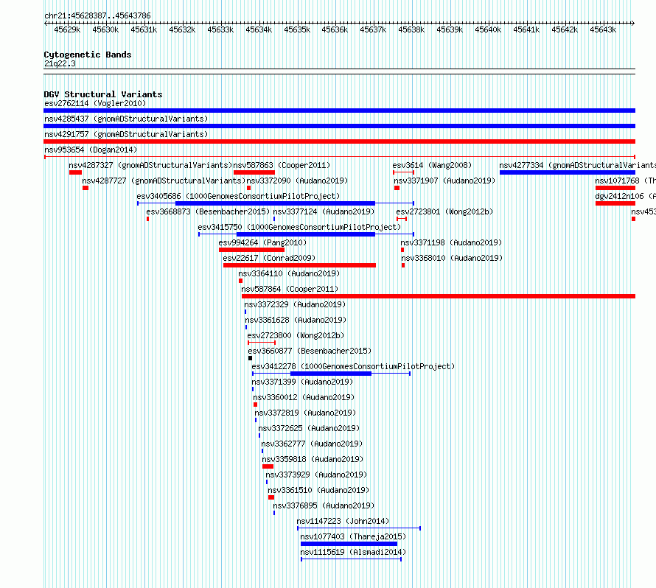This screenshot has height=588, width=656.
Task: Click esv22617 (Conrad2009) label
Action: (269, 258)
